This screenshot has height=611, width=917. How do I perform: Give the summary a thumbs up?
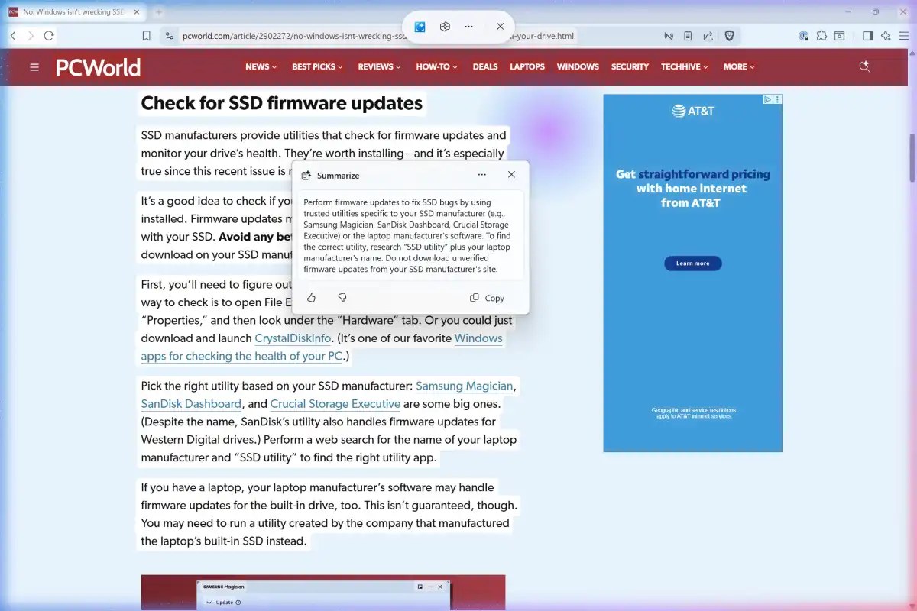[x=311, y=298]
